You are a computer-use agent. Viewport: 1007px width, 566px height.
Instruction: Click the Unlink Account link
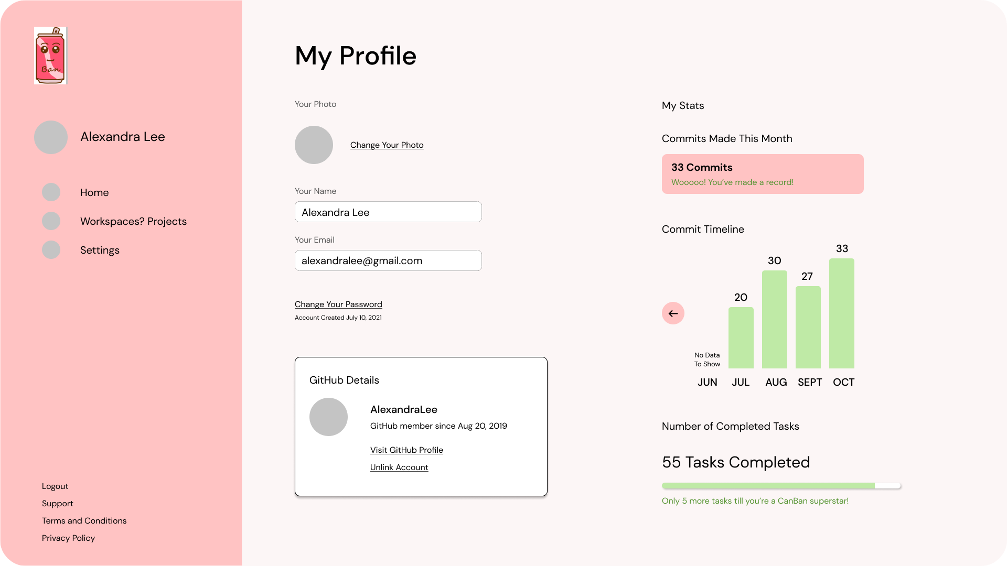coord(399,467)
